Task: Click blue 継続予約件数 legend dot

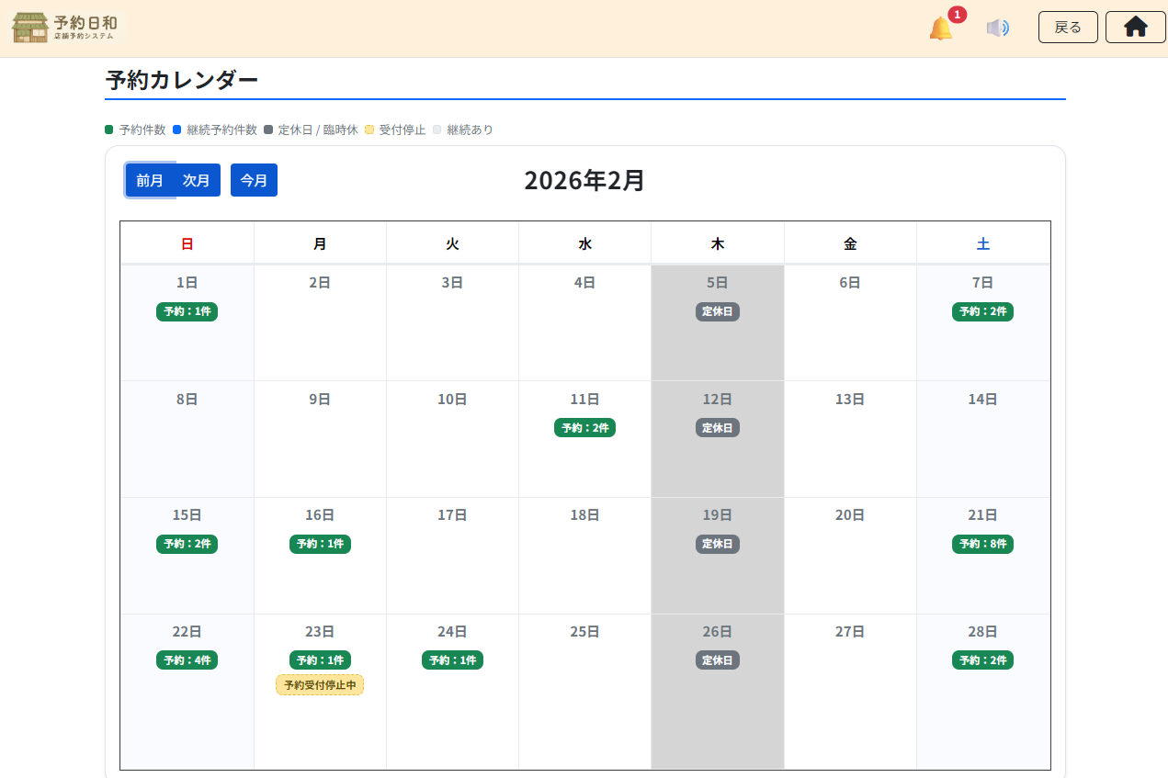Action: coord(176,130)
